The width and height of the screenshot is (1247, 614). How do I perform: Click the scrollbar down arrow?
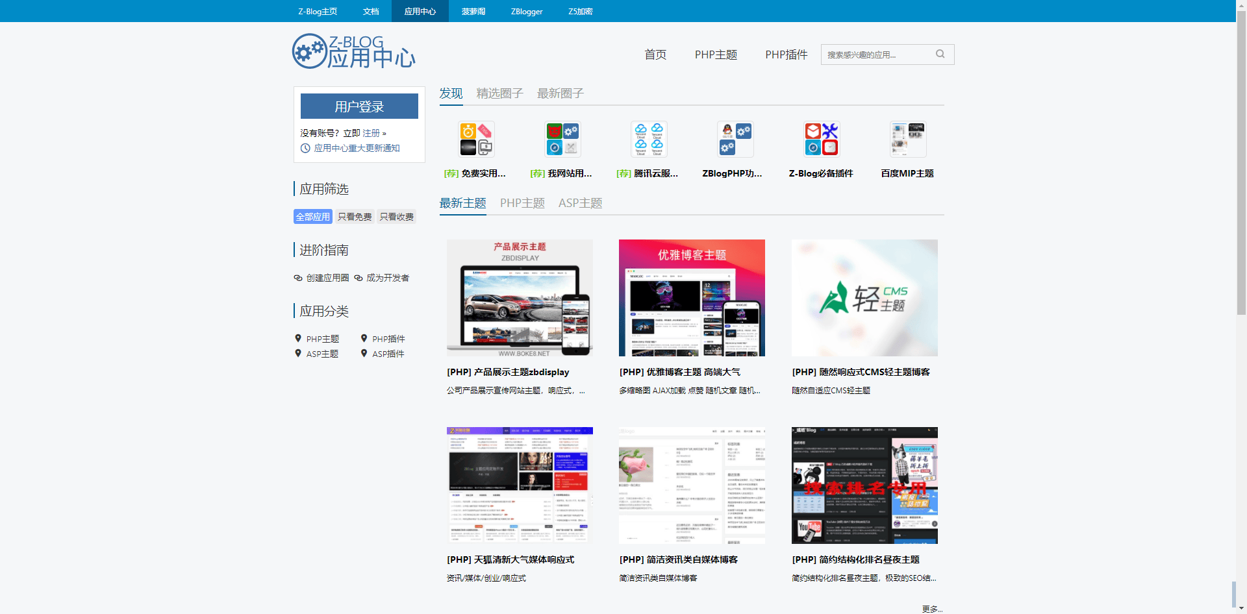(1242, 609)
